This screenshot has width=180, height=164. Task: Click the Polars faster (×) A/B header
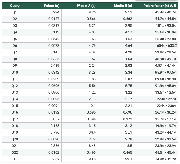click(x=156, y=6)
